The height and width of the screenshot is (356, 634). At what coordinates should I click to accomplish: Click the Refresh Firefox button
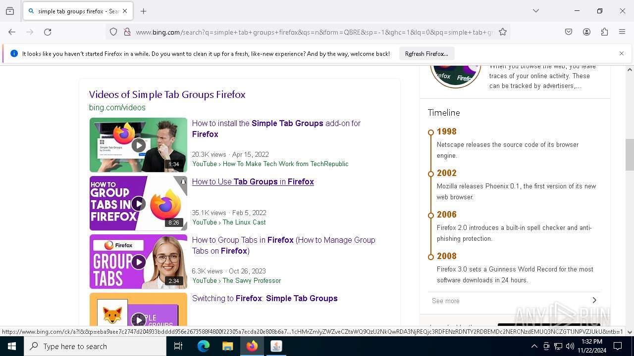tap(426, 54)
